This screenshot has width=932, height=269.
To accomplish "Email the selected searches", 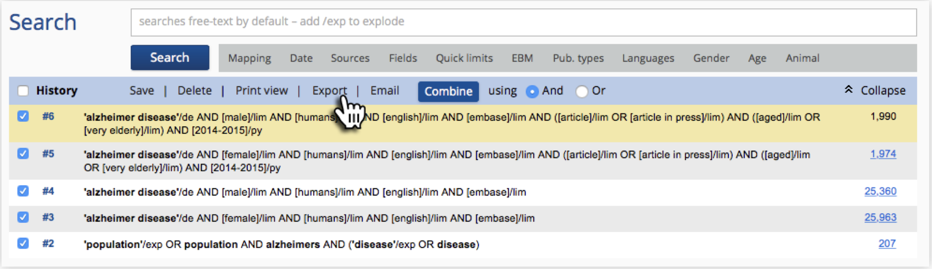I will click(x=384, y=90).
